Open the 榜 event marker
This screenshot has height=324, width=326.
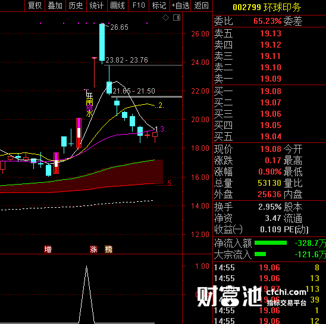pos(108,249)
